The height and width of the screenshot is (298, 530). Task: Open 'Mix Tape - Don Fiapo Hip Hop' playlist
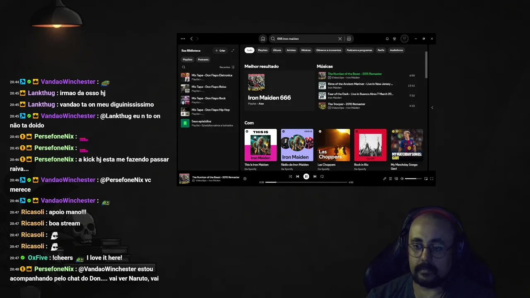(208, 112)
